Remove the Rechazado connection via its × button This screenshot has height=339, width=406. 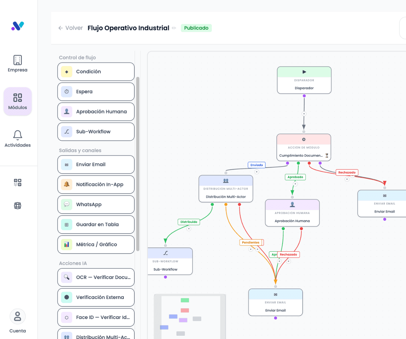coord(346,179)
